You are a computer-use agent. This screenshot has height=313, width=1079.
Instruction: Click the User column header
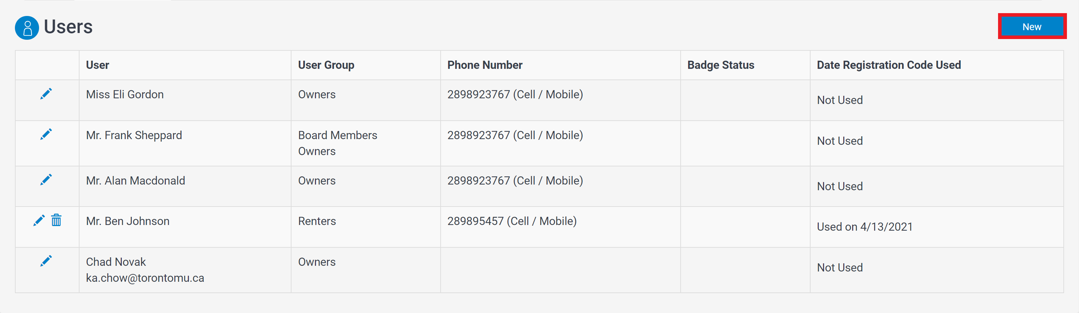tap(98, 65)
